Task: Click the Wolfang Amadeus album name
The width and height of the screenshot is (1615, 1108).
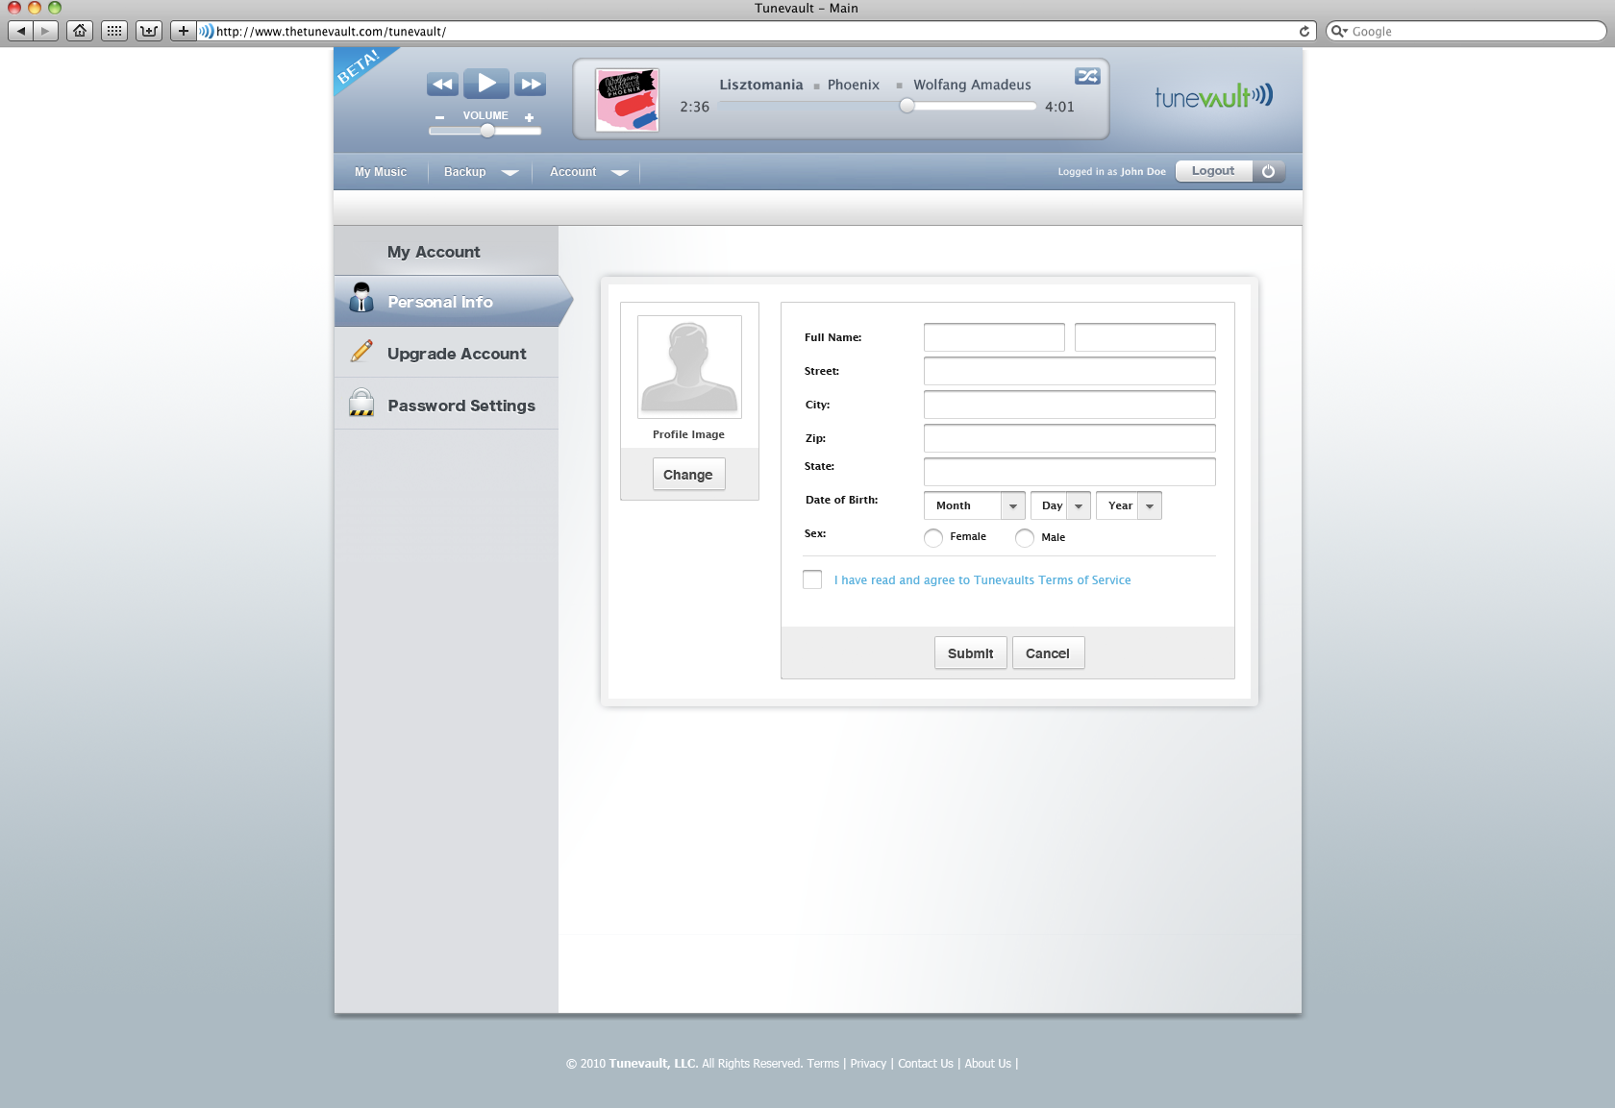Action: (x=972, y=85)
